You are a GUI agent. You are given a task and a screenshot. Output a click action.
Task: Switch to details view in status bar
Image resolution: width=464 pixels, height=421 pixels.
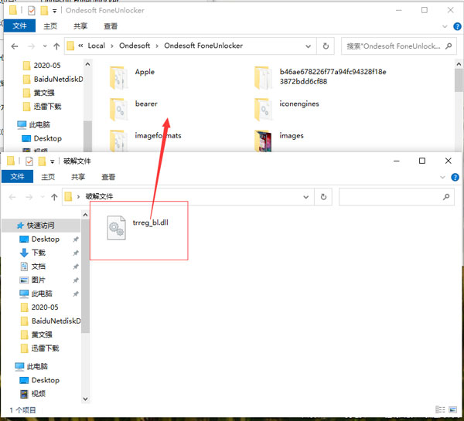(x=440, y=409)
